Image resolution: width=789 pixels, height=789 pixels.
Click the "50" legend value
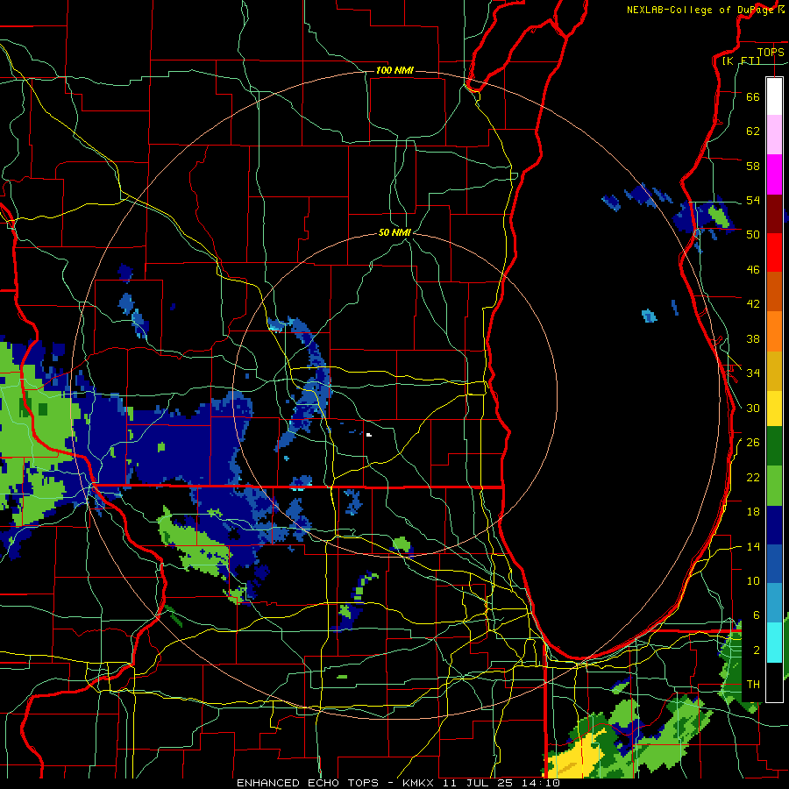tap(753, 235)
